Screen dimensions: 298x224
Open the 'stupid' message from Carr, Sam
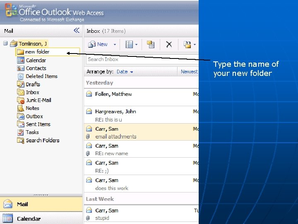coord(141,214)
